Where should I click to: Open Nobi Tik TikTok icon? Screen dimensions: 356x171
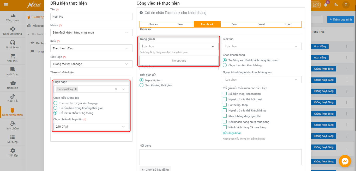coord(13,96)
